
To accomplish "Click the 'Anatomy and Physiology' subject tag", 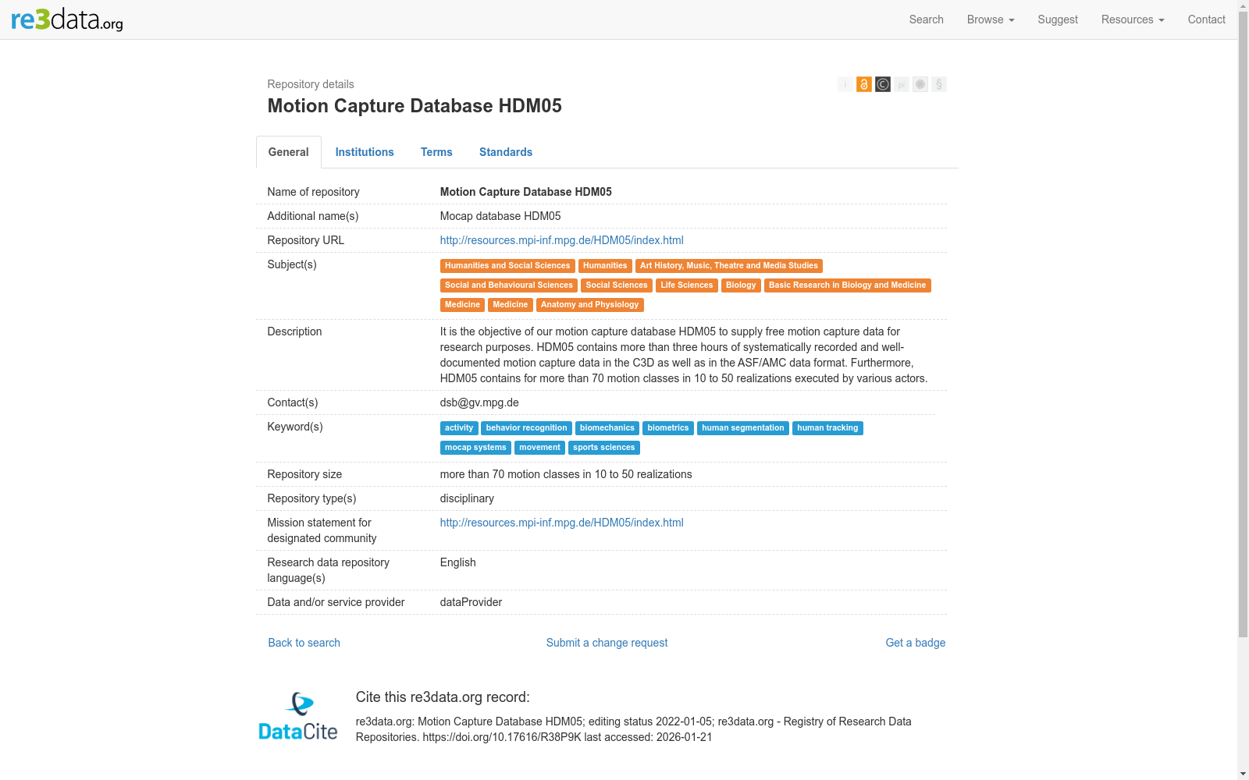I will (x=590, y=305).
